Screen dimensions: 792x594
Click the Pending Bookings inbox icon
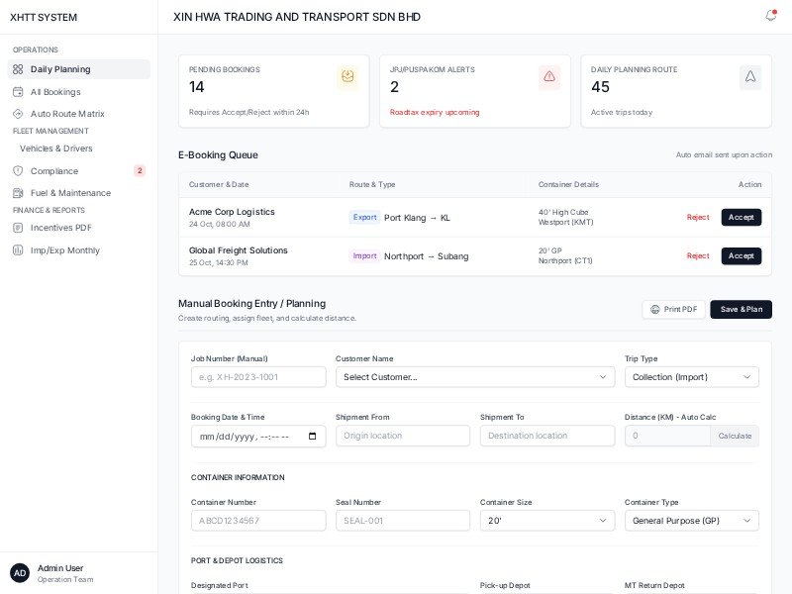347,77
